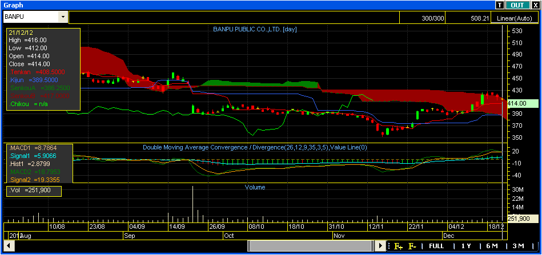
Task: Close the Graph window with X
Action: coord(535,5)
